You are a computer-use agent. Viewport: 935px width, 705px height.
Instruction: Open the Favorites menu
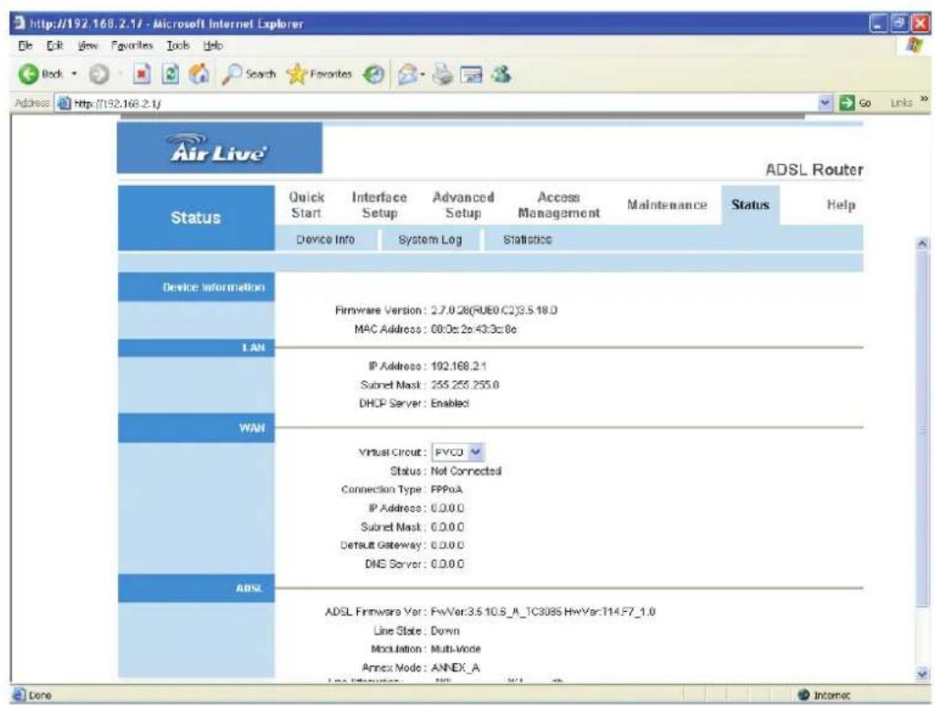click(131, 46)
